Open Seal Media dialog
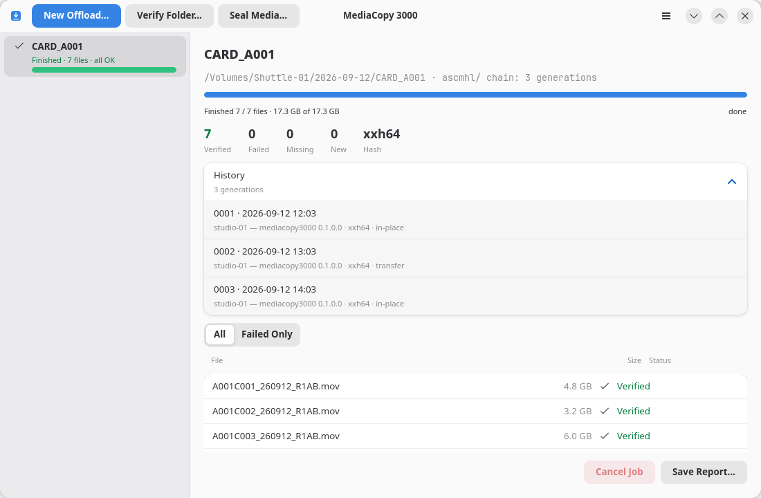 pyautogui.click(x=258, y=16)
